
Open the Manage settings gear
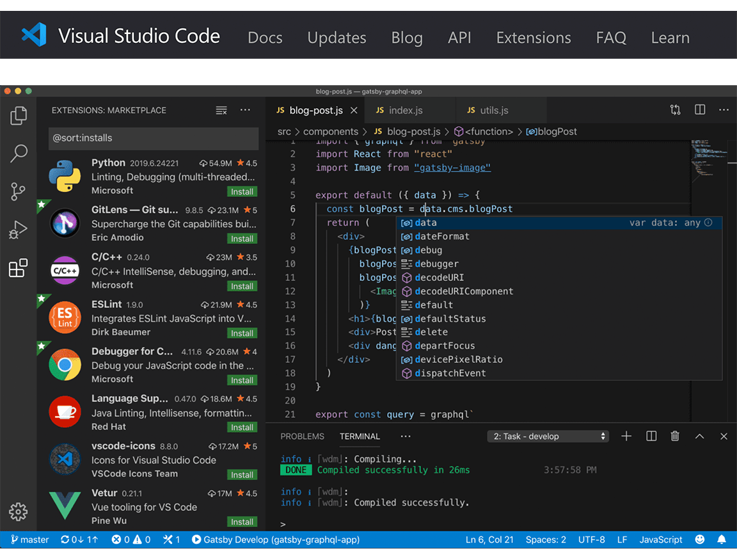pos(19,512)
